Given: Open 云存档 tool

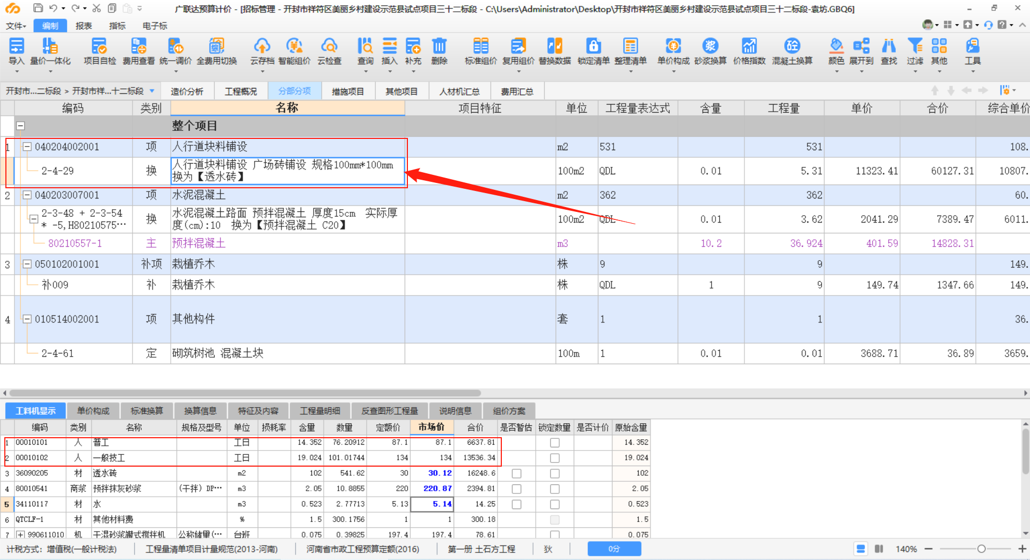Looking at the screenshot, I should pyautogui.click(x=262, y=51).
